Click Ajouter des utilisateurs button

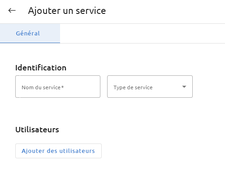58,151
